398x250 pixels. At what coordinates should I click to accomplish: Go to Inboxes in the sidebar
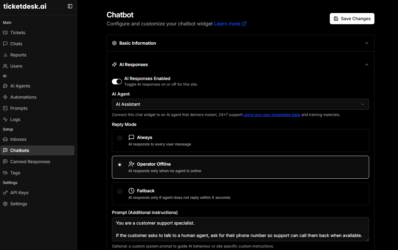tap(18, 139)
